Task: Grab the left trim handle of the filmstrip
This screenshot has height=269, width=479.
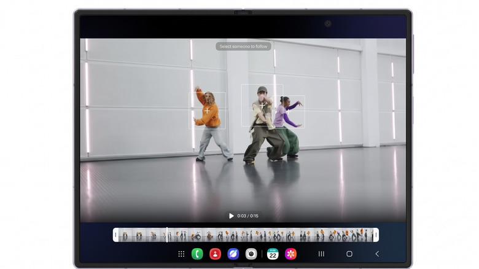Action: click(115, 235)
